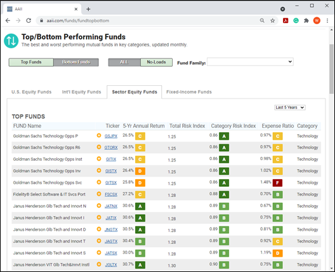Click the browser reload page icon
The height and width of the screenshot is (272, 335).
(x=29, y=20)
